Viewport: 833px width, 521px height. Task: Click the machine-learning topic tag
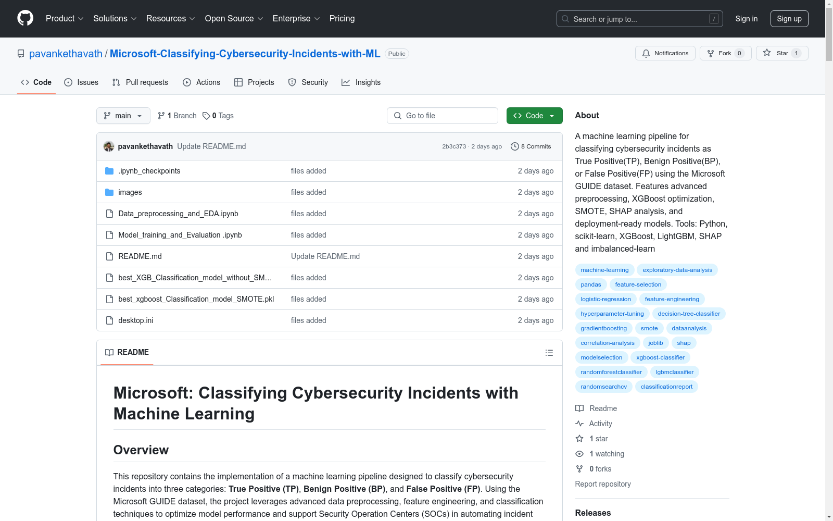(604, 270)
